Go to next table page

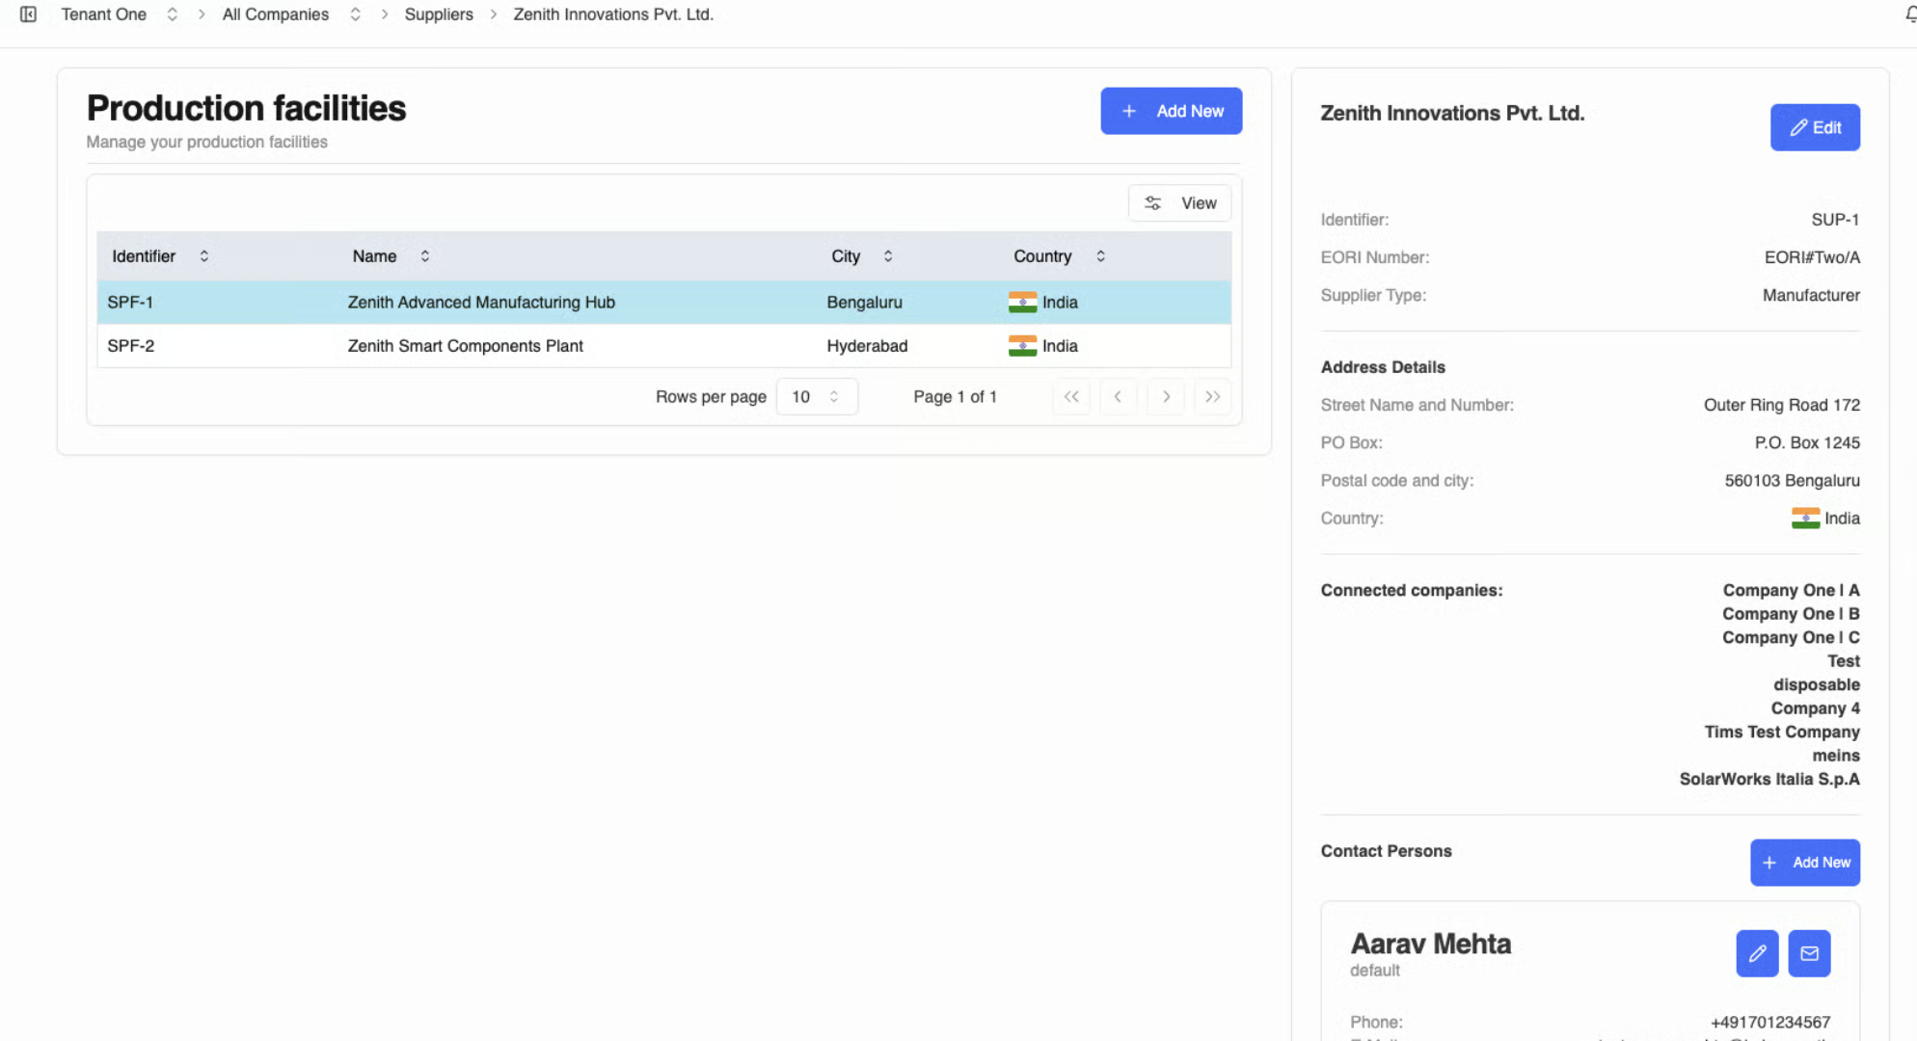tap(1166, 396)
